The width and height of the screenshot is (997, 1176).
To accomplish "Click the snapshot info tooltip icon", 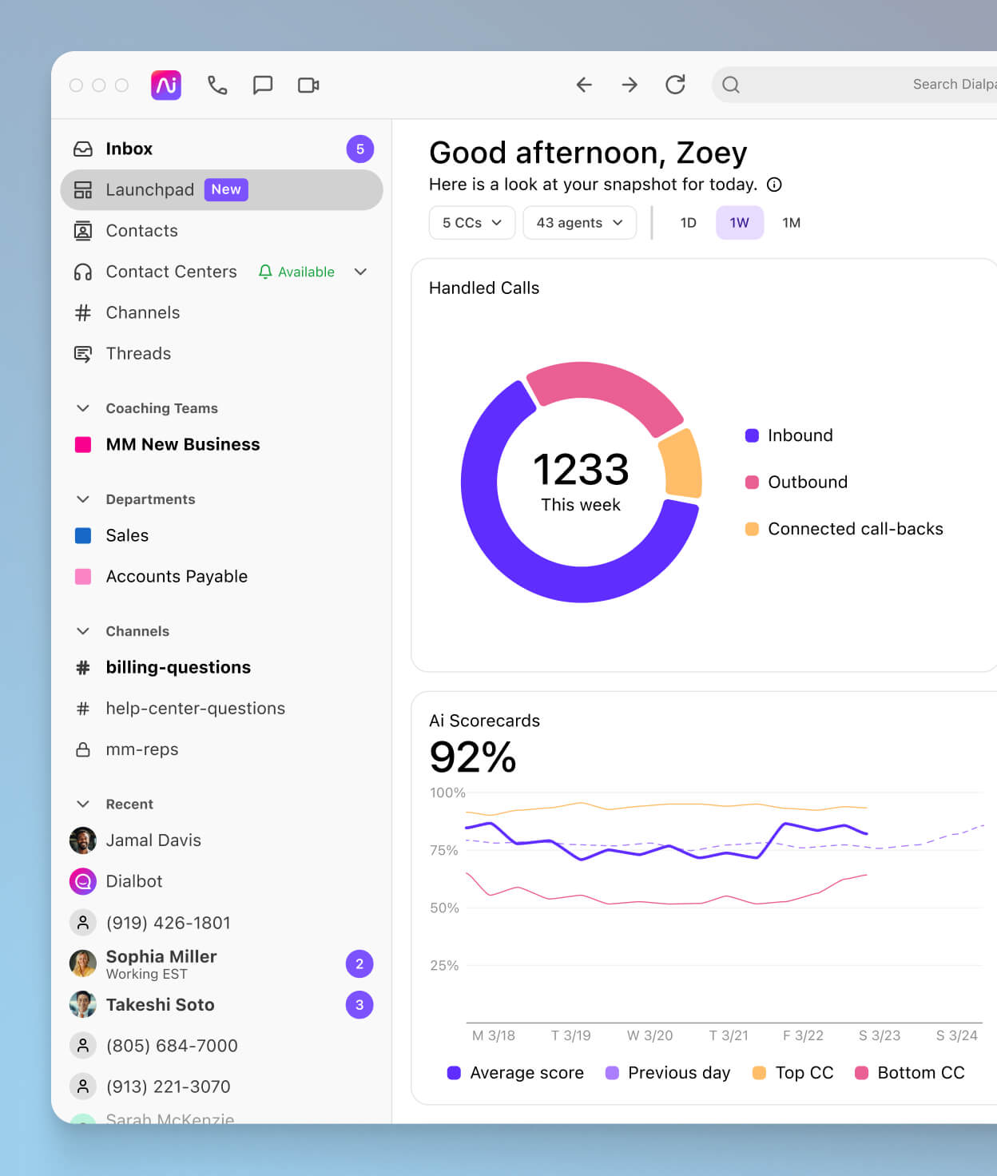I will point(773,185).
